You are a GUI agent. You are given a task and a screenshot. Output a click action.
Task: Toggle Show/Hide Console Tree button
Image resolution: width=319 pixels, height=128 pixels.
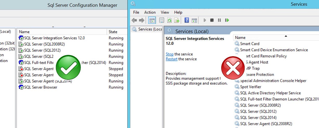point(152,20)
